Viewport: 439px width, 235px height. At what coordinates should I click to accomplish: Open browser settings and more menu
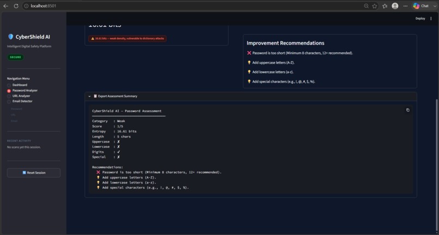click(405, 6)
